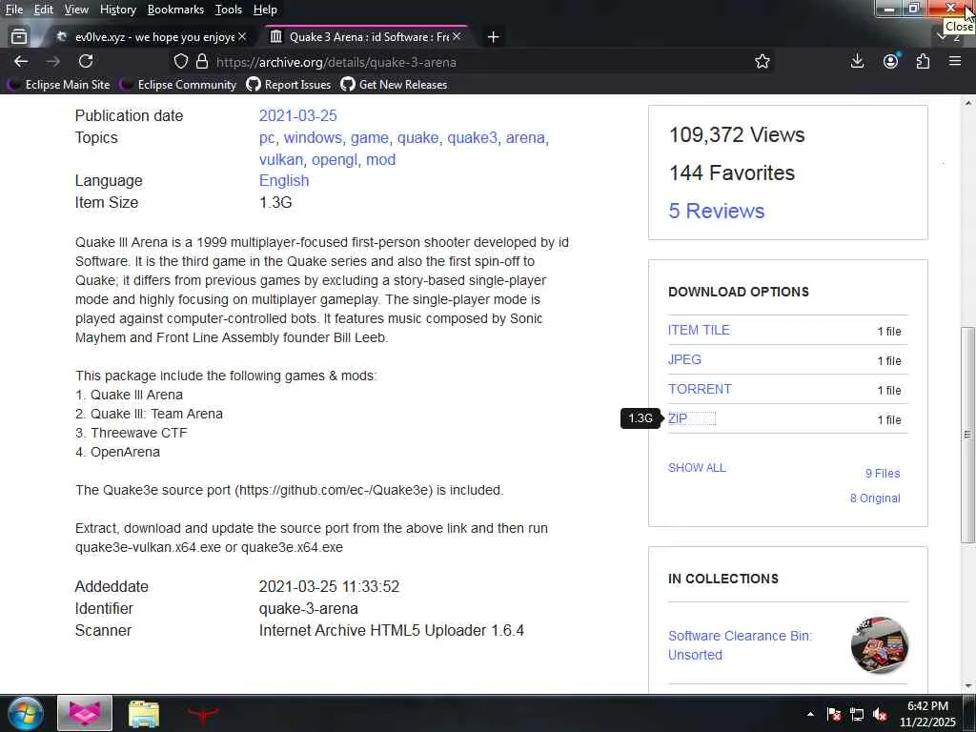Click the windows topic link
The image size is (976, 732).
tap(313, 137)
